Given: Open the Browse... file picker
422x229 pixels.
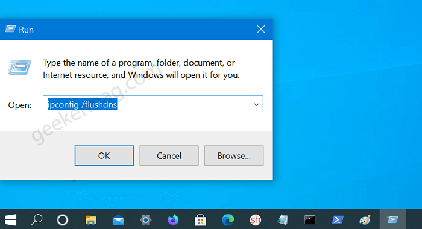Looking at the screenshot, I should coord(234,155).
